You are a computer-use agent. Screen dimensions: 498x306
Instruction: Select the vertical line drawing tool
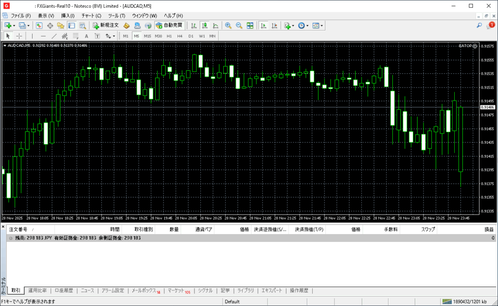[x=33, y=36]
